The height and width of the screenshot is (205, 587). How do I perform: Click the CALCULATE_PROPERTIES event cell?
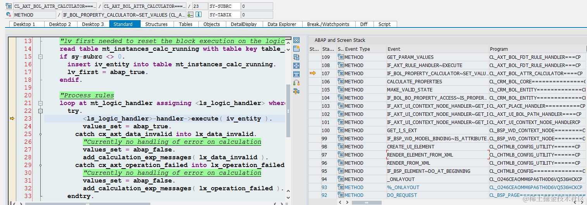[438, 81]
